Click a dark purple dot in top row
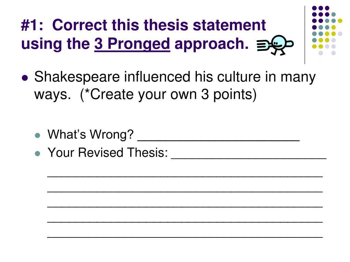The width and height of the screenshot is (350, 262). 321,8
